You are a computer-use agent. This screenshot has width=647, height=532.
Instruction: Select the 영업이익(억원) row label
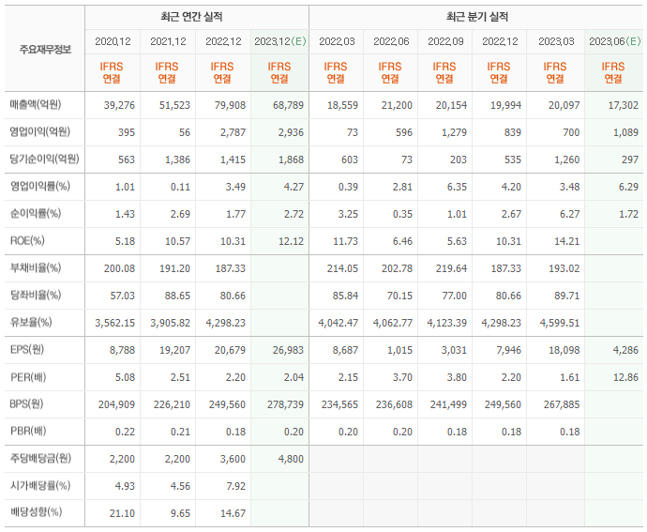(40, 131)
